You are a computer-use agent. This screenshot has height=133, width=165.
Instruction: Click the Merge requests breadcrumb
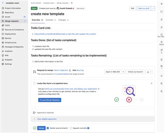click(x=63, y=3)
